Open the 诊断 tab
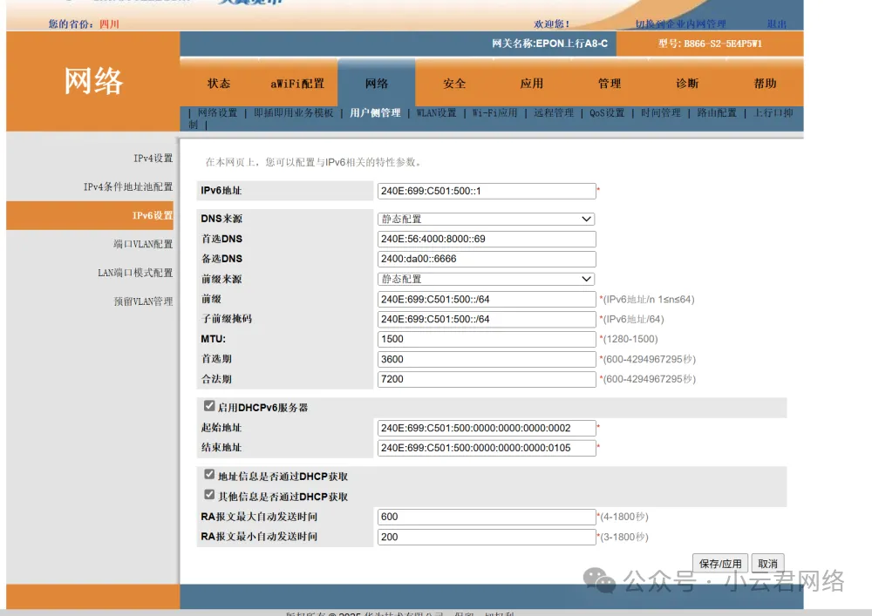The width and height of the screenshot is (872, 616). (x=687, y=84)
